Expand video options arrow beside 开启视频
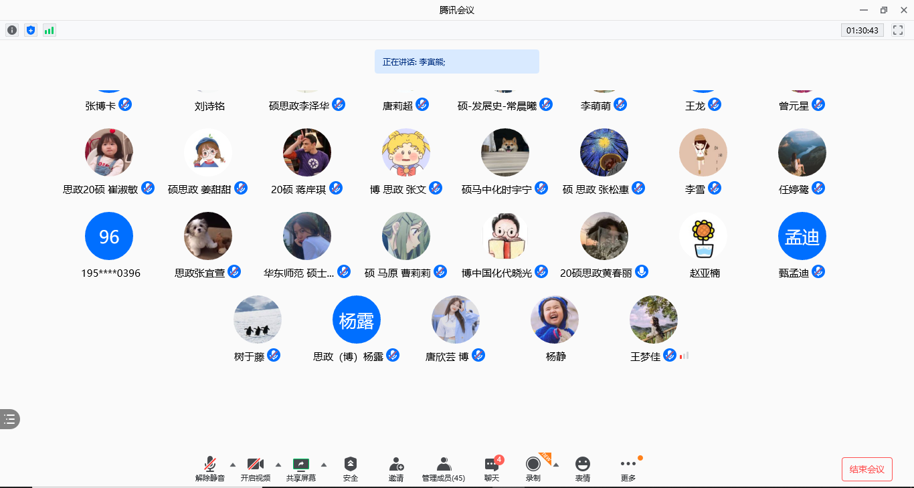The width and height of the screenshot is (914, 488). tap(278, 465)
